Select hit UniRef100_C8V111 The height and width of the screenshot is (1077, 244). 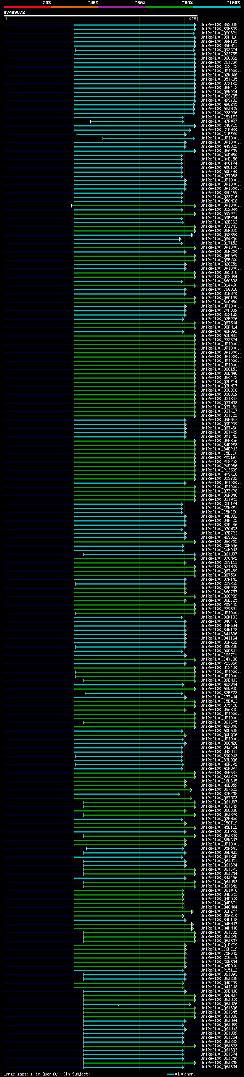(x=219, y=563)
